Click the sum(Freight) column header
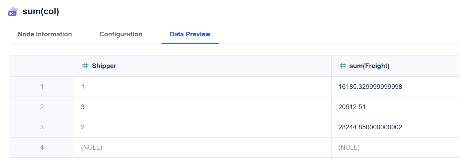Image resolution: width=460 pixels, height=160 pixels. (369, 66)
